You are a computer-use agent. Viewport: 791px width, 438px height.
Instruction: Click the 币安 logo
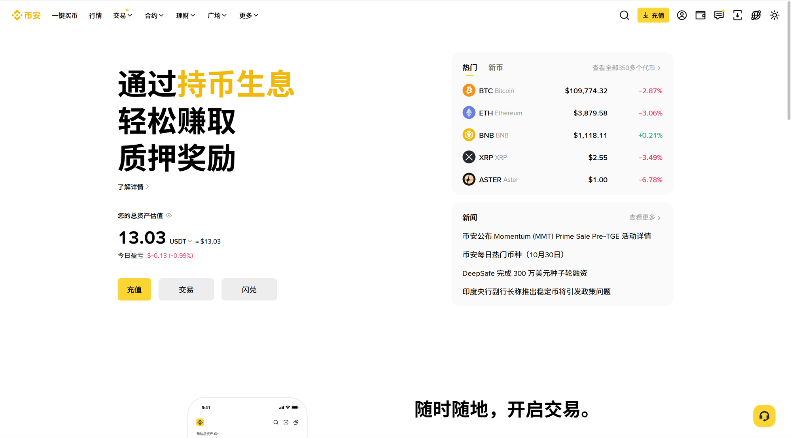(x=26, y=15)
